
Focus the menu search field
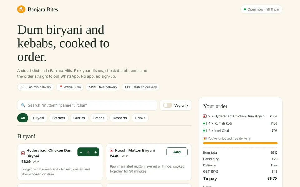87,105
